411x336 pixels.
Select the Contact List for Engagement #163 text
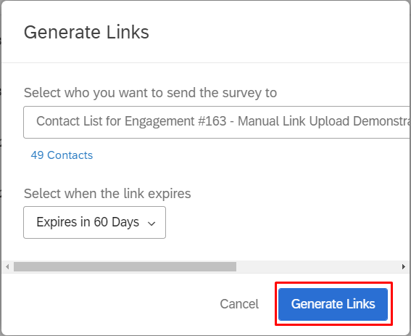click(x=131, y=121)
